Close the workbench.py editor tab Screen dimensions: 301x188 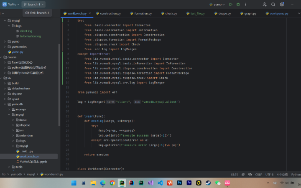click(x=90, y=13)
